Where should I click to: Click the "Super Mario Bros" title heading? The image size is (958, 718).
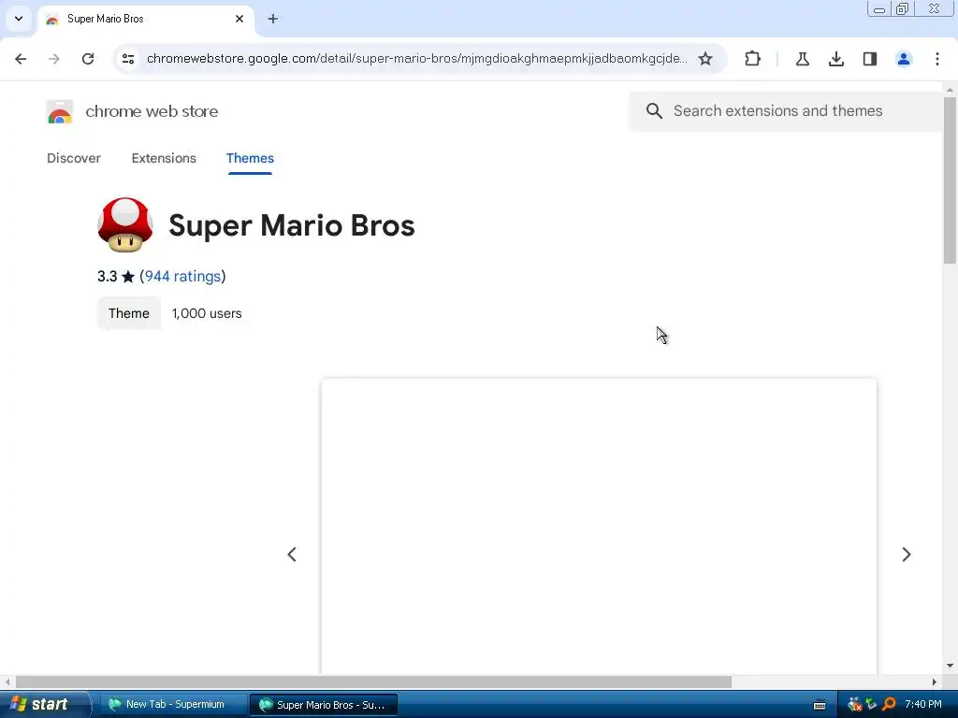[x=292, y=225]
